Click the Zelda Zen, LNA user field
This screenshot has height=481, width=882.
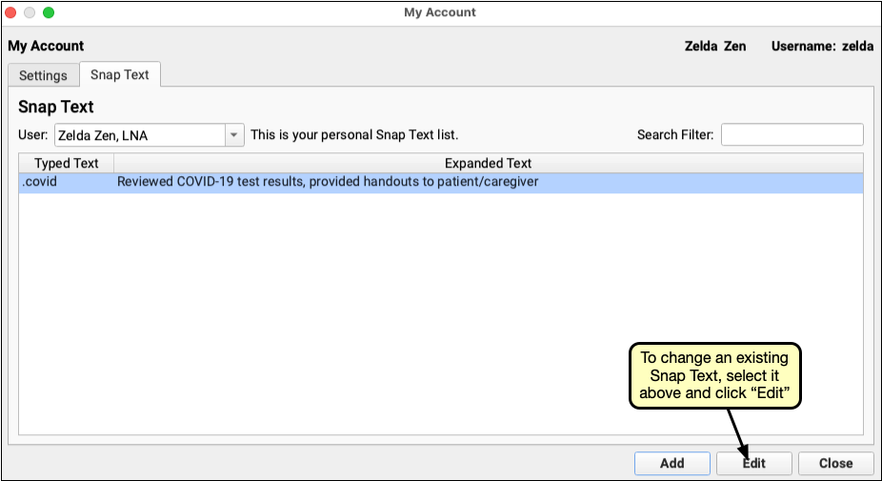click(x=138, y=135)
